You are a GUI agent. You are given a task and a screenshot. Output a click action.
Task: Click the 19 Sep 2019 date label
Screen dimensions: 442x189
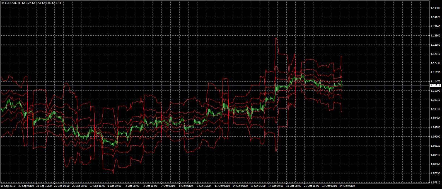pyautogui.click(x=8, y=186)
